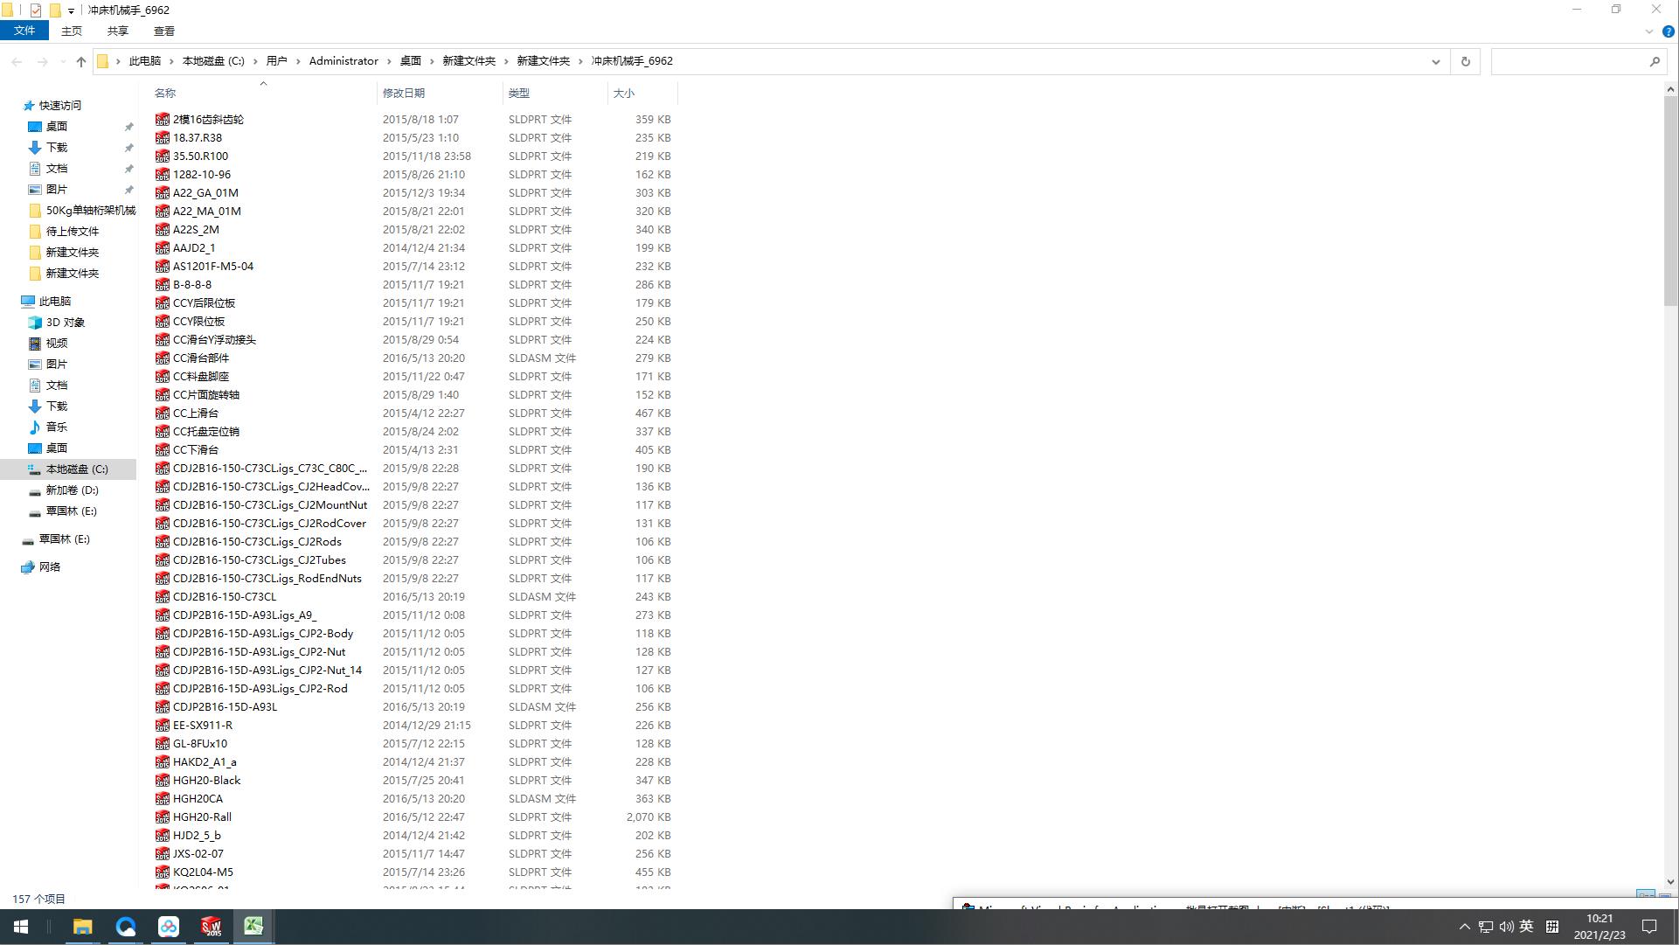Switch to large icons view toggle
The image size is (1679, 945).
click(x=1665, y=898)
